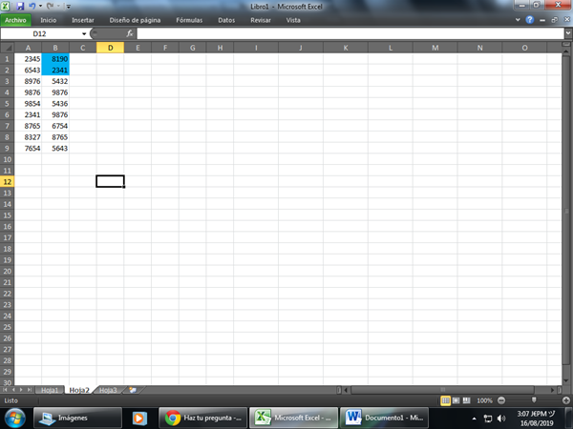Screen dimensions: 573x429
Task: Click the zoom slider handle
Action: click(534, 400)
